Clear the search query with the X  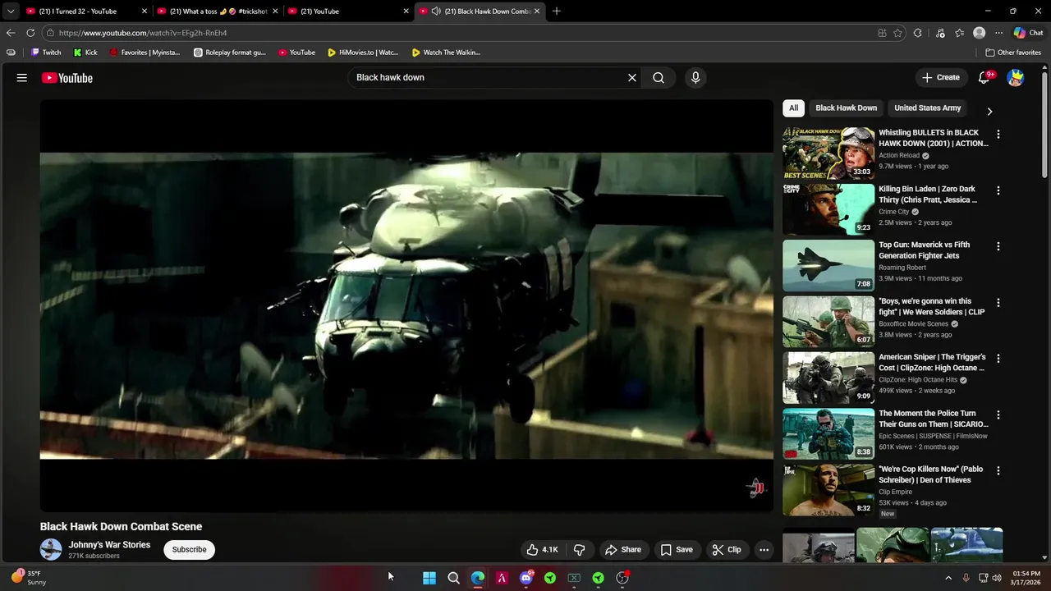pos(632,78)
